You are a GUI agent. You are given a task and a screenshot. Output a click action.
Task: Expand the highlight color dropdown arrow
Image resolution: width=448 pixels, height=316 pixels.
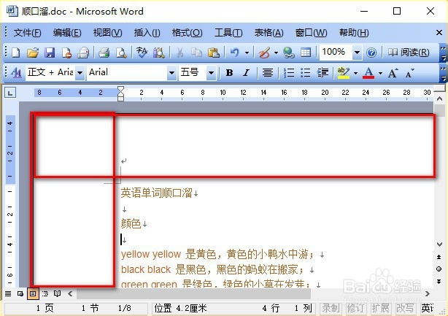point(356,73)
